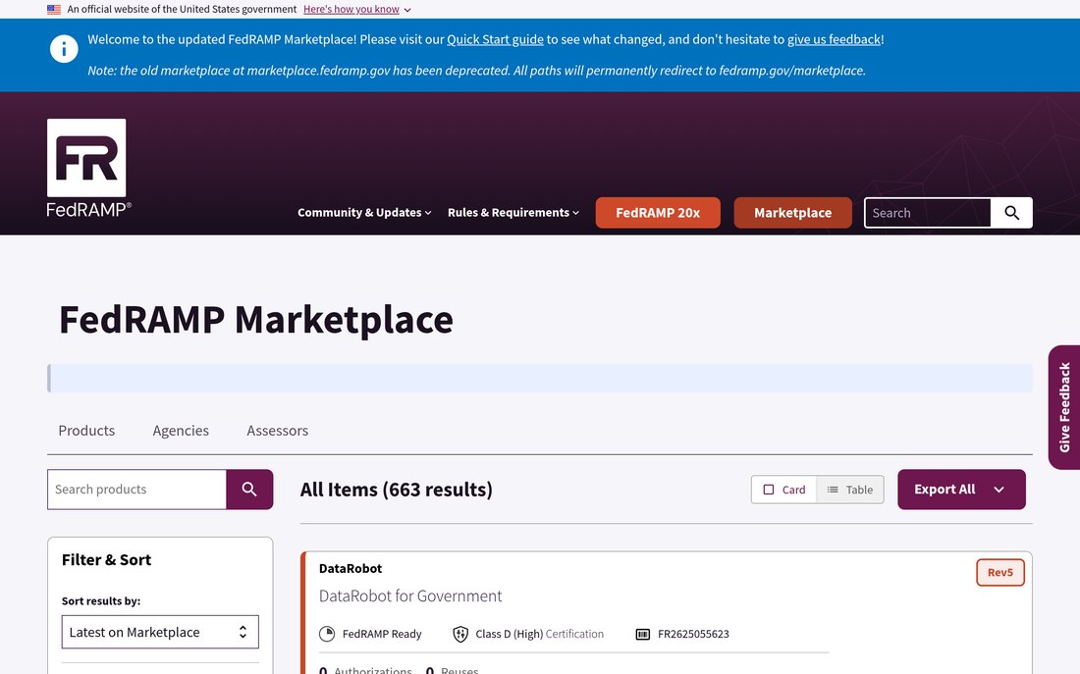Expand "Here's how you know" disclosure

[x=356, y=10]
